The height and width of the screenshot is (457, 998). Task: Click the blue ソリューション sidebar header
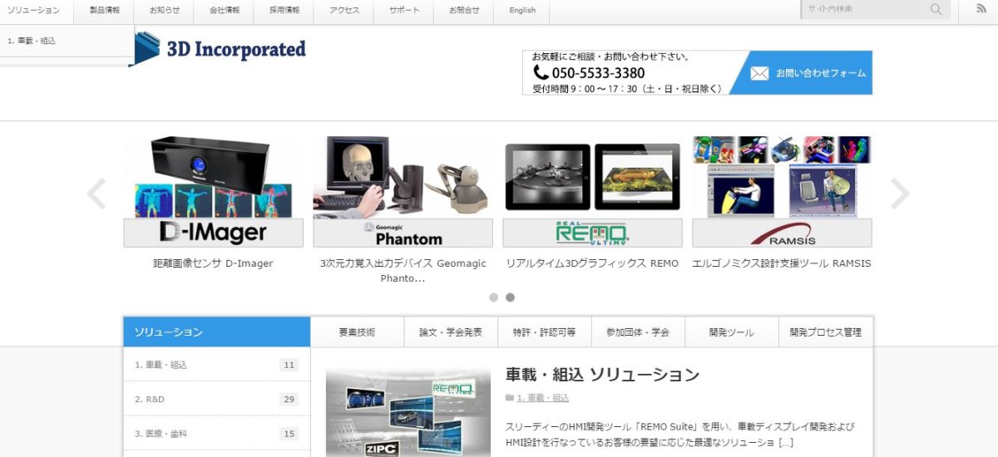pyautogui.click(x=217, y=332)
